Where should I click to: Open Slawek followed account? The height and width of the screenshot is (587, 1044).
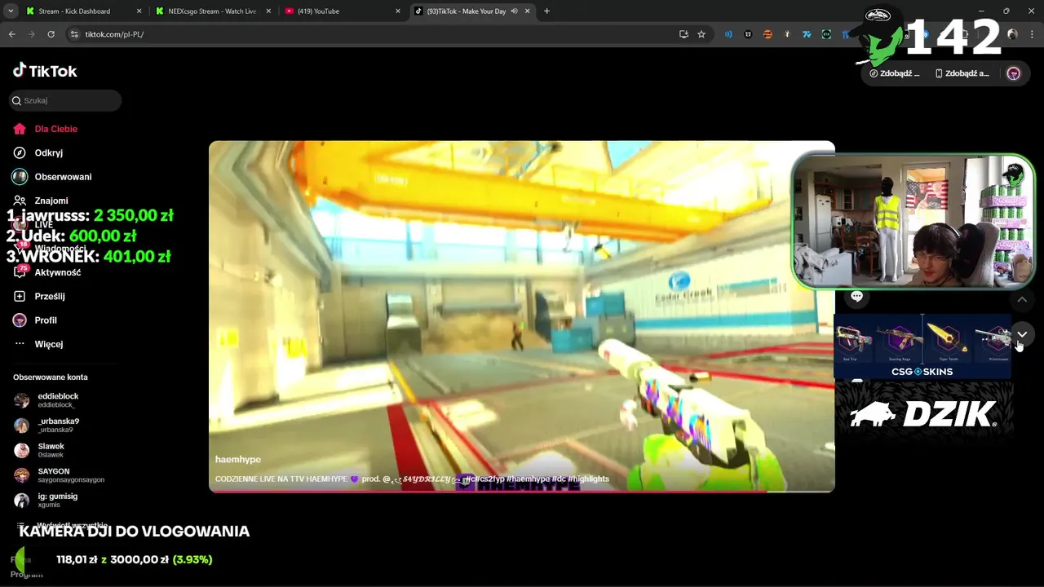[51, 450]
